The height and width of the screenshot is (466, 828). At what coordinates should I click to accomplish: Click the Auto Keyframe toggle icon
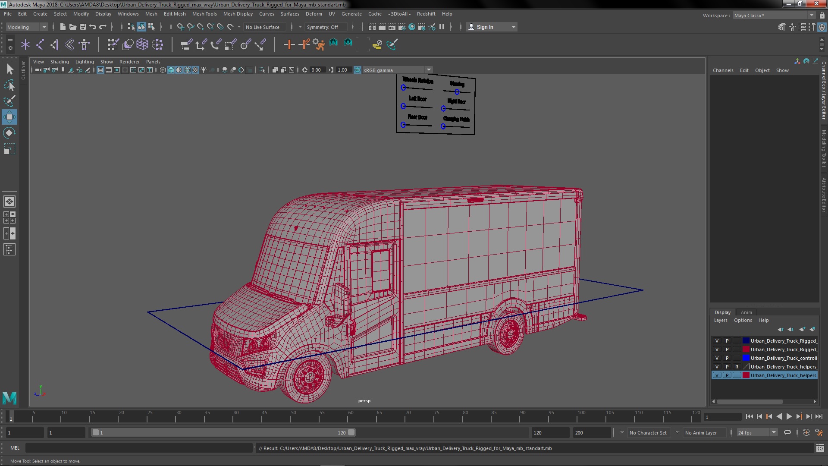(806, 432)
